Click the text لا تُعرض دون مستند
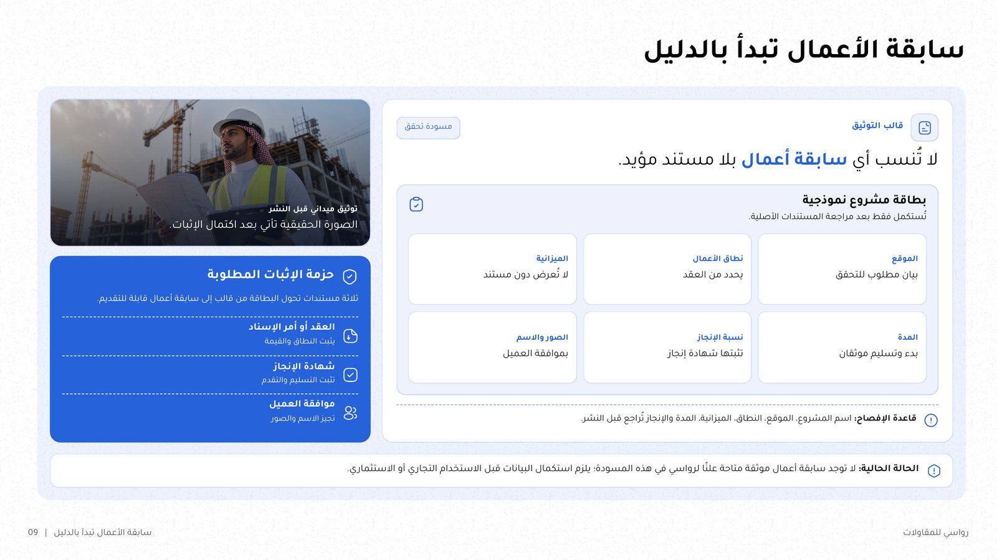The height and width of the screenshot is (560, 997). coord(526,274)
